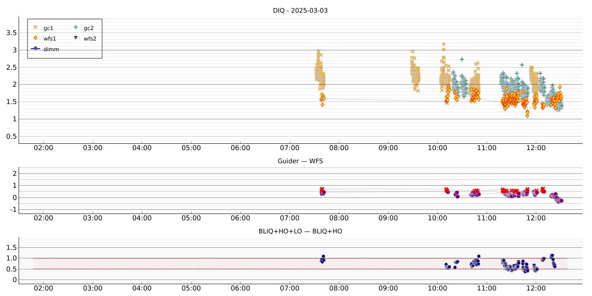Select the 'gc1' legend label
This screenshot has height=296, width=592.
point(48,28)
